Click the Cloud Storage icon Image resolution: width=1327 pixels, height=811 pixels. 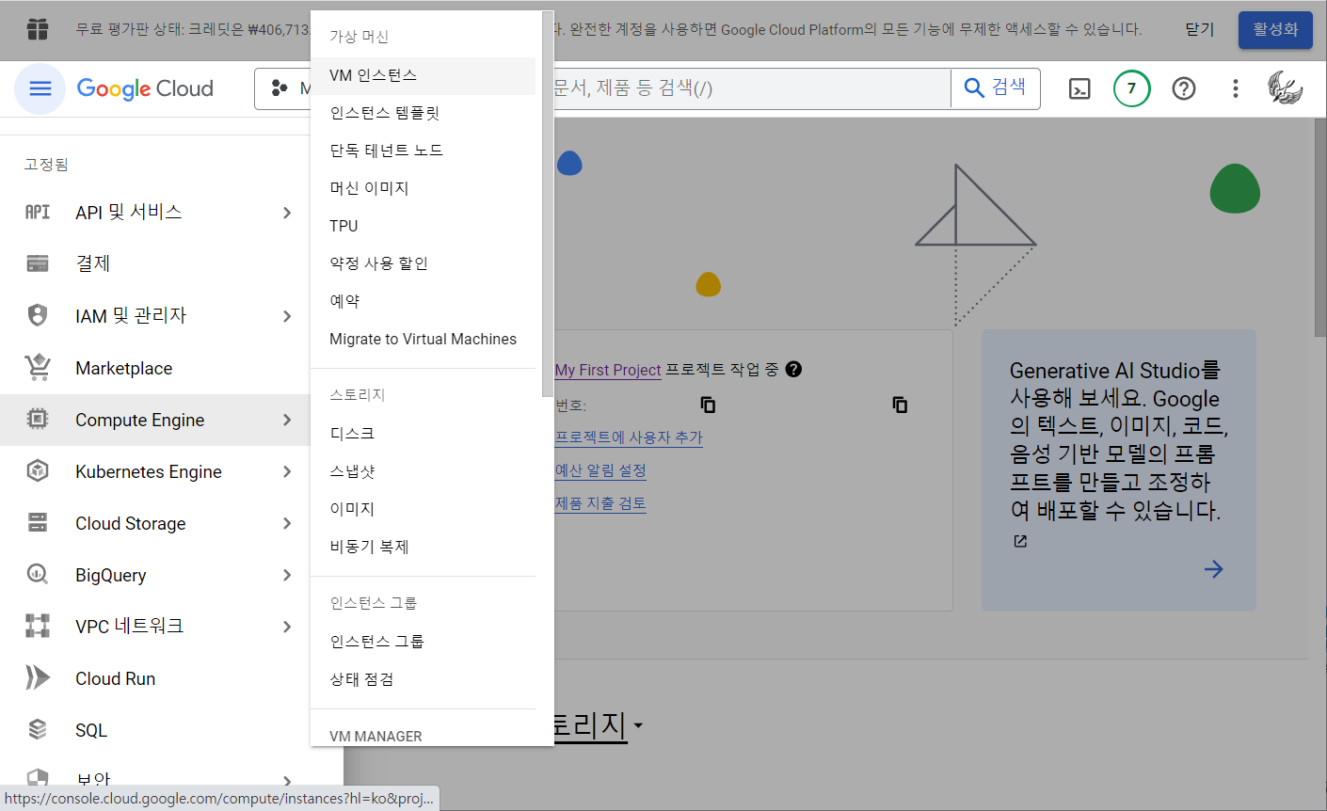coord(38,523)
